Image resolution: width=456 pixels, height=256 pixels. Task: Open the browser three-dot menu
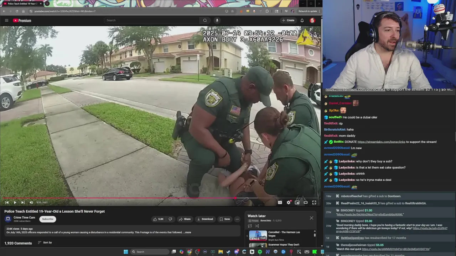pos(319,11)
